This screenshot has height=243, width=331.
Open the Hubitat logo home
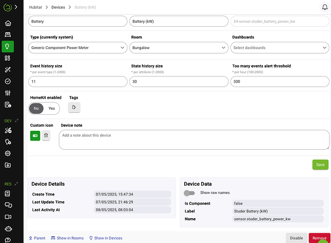[x=8, y=7]
